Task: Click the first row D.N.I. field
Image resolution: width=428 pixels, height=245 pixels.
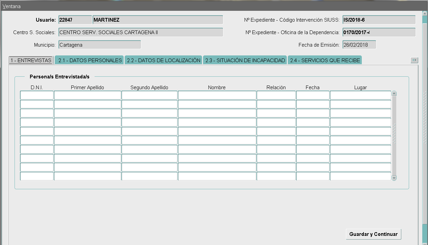Action: click(x=37, y=95)
